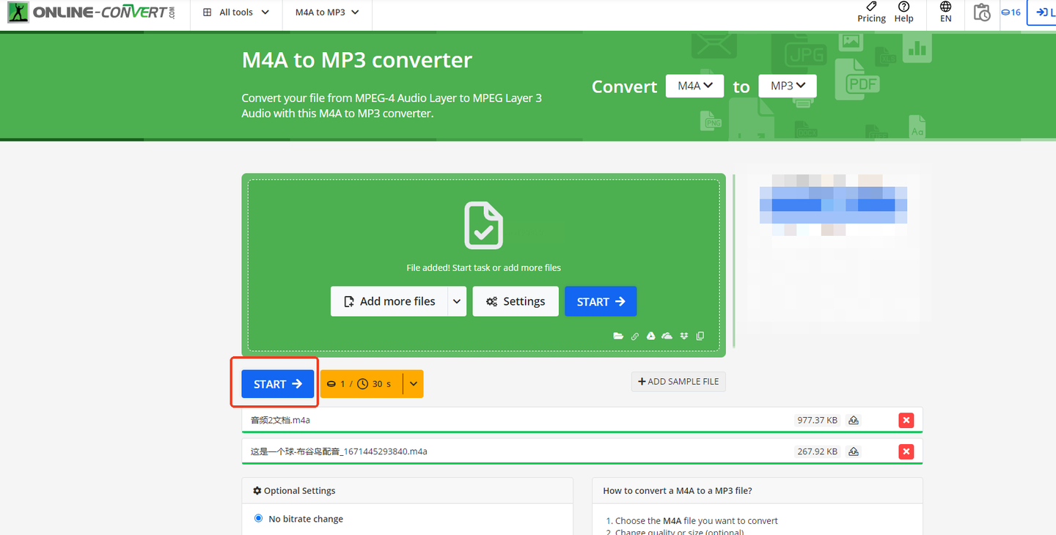Expand the M4A source format dropdown
Viewport: 1056px width, 535px height.
pos(694,86)
